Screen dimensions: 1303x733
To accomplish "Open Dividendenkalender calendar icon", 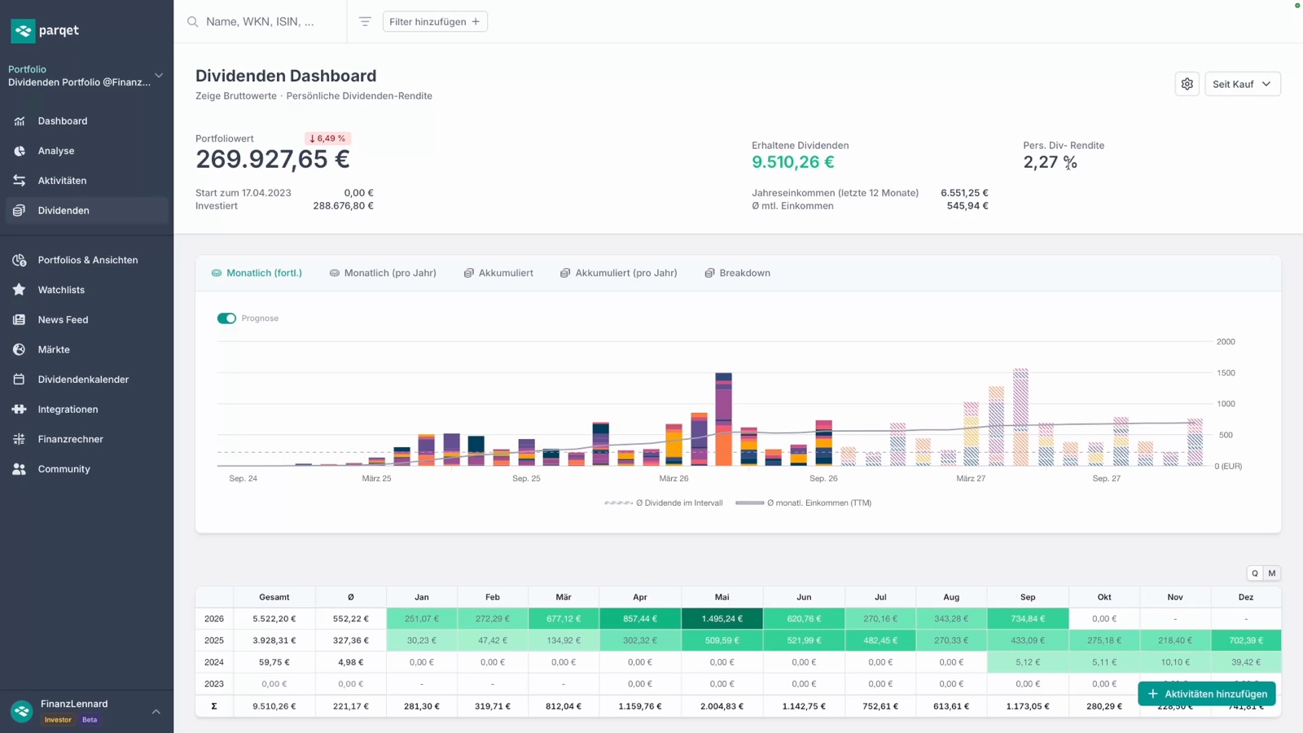I will point(20,380).
